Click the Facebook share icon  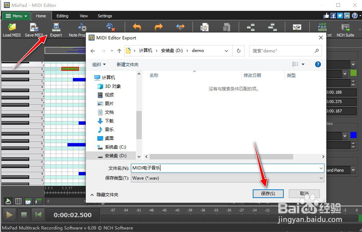[333, 16]
